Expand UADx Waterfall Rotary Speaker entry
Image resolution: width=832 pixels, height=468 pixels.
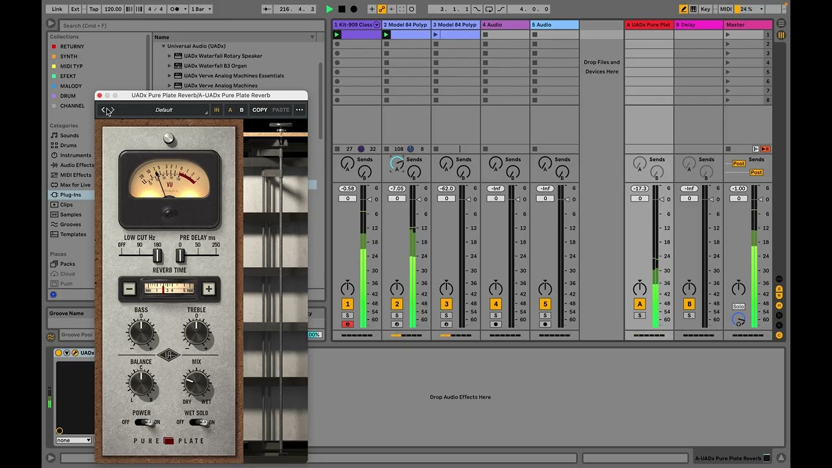[x=170, y=56]
